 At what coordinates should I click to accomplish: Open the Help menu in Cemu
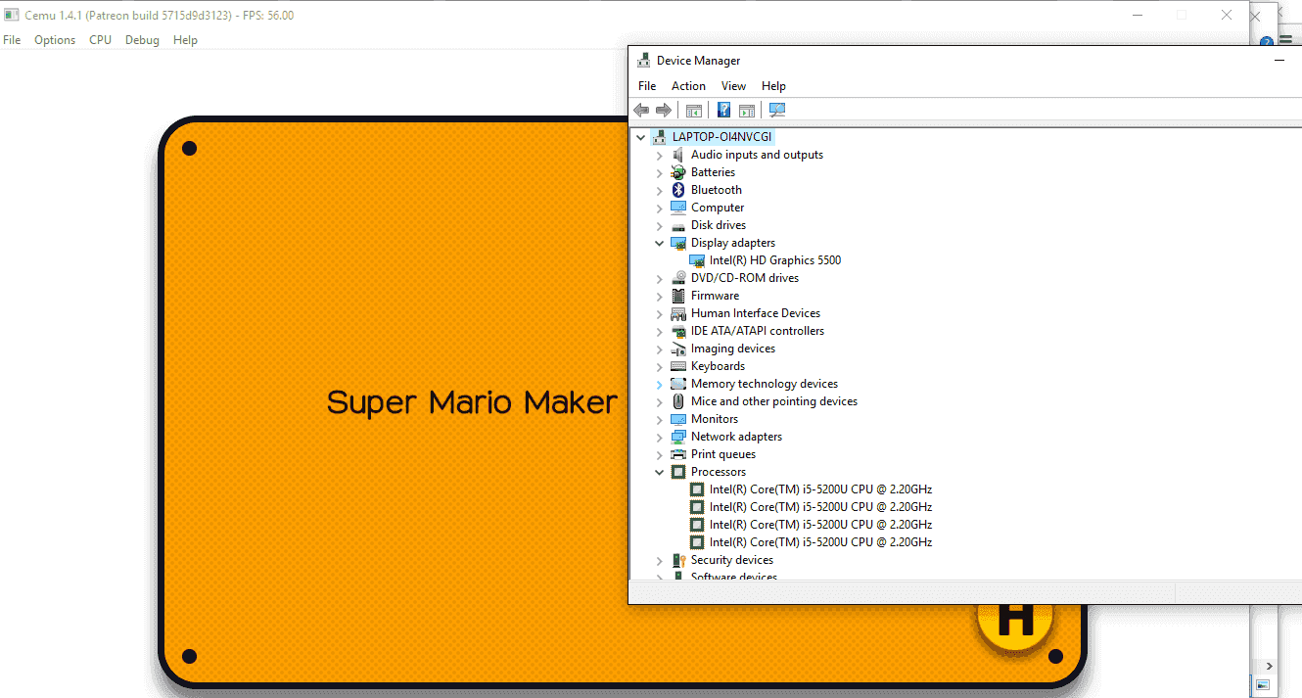pos(185,40)
